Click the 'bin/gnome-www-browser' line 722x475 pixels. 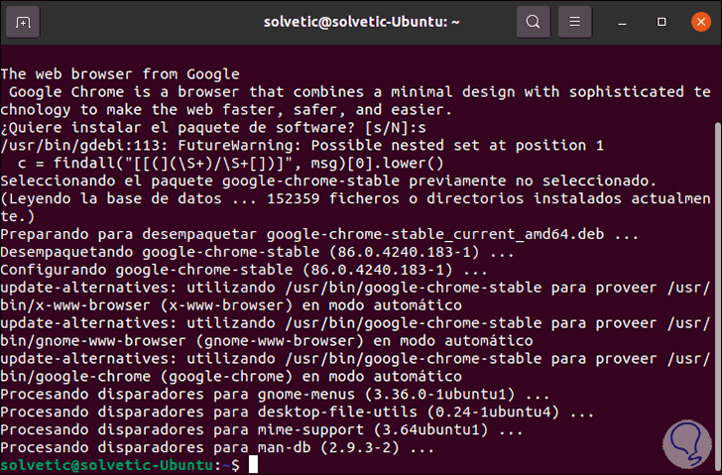pos(267,340)
